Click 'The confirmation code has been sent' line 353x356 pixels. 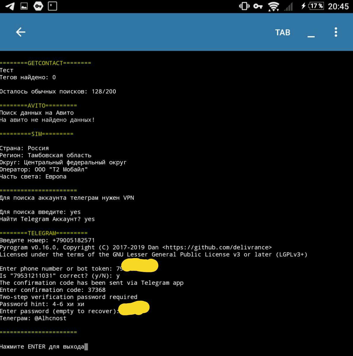pos(92,283)
